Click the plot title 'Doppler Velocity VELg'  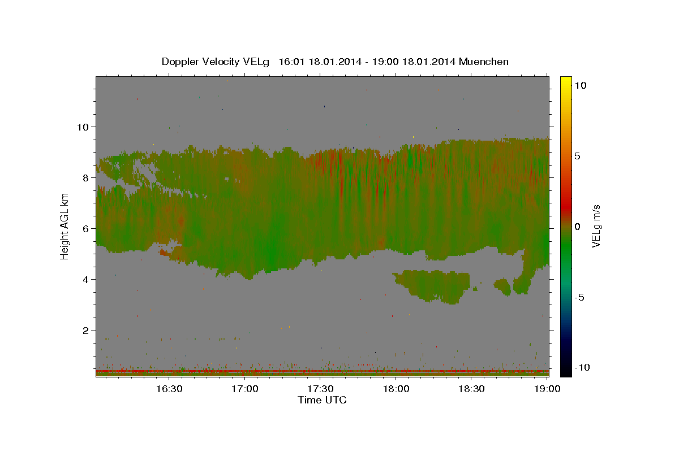tap(216, 62)
